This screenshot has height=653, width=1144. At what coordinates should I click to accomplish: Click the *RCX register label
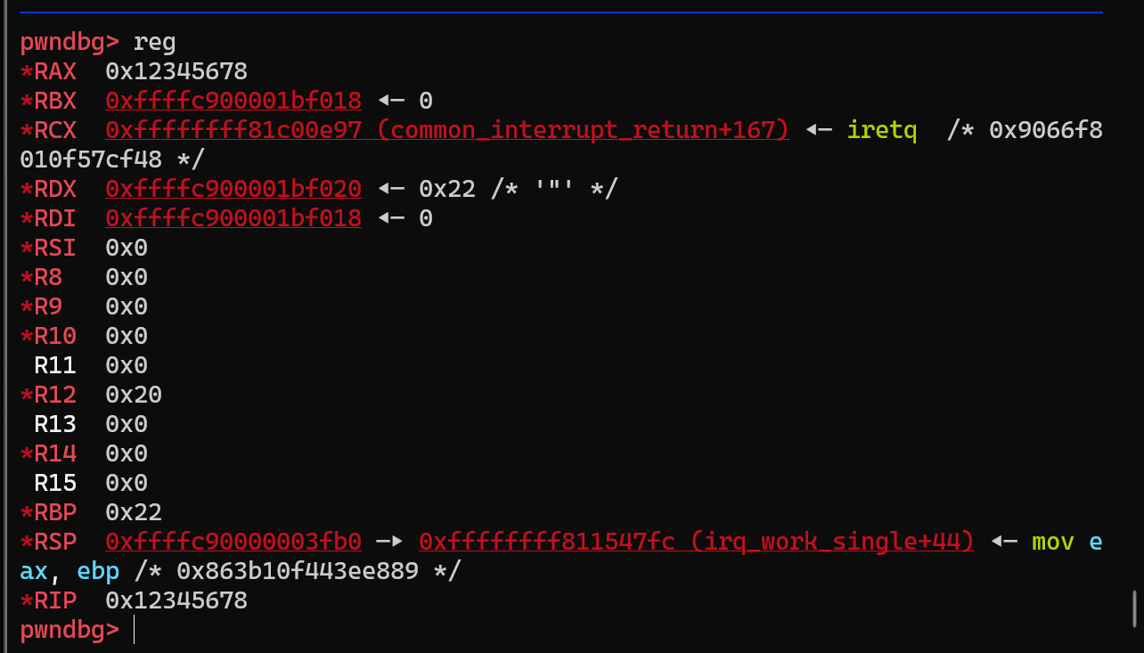[48, 129]
